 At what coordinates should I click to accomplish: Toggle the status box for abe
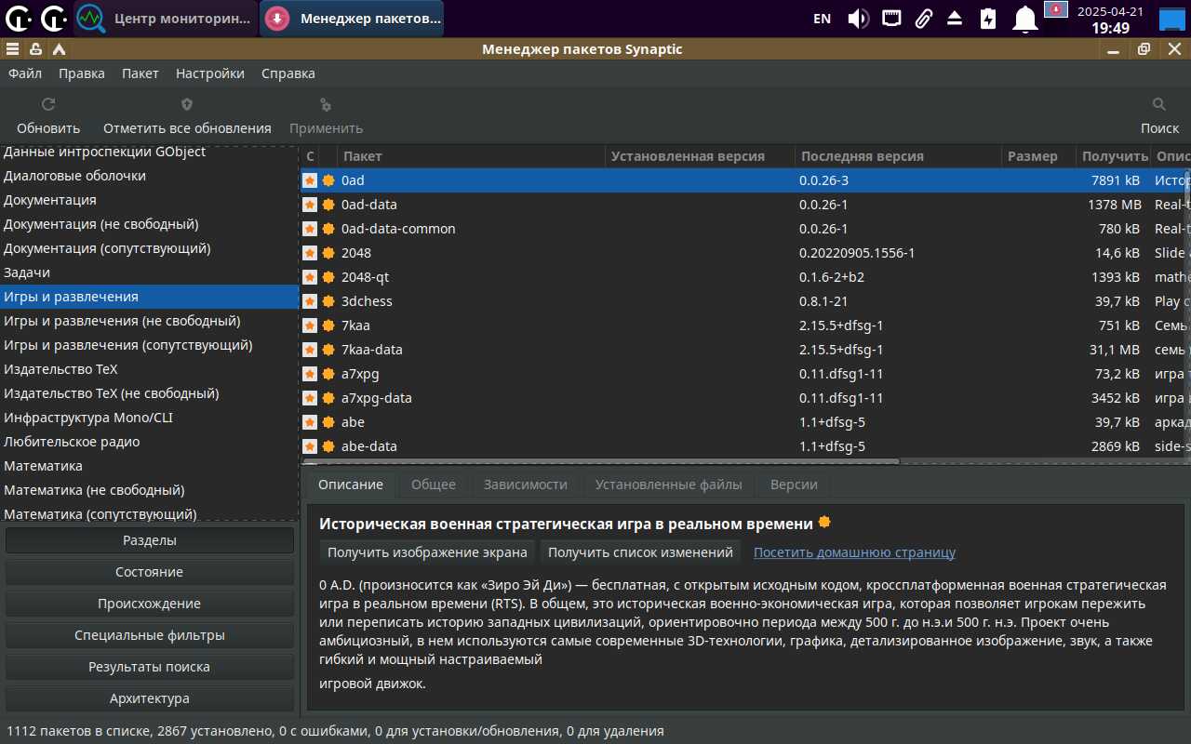pos(310,422)
